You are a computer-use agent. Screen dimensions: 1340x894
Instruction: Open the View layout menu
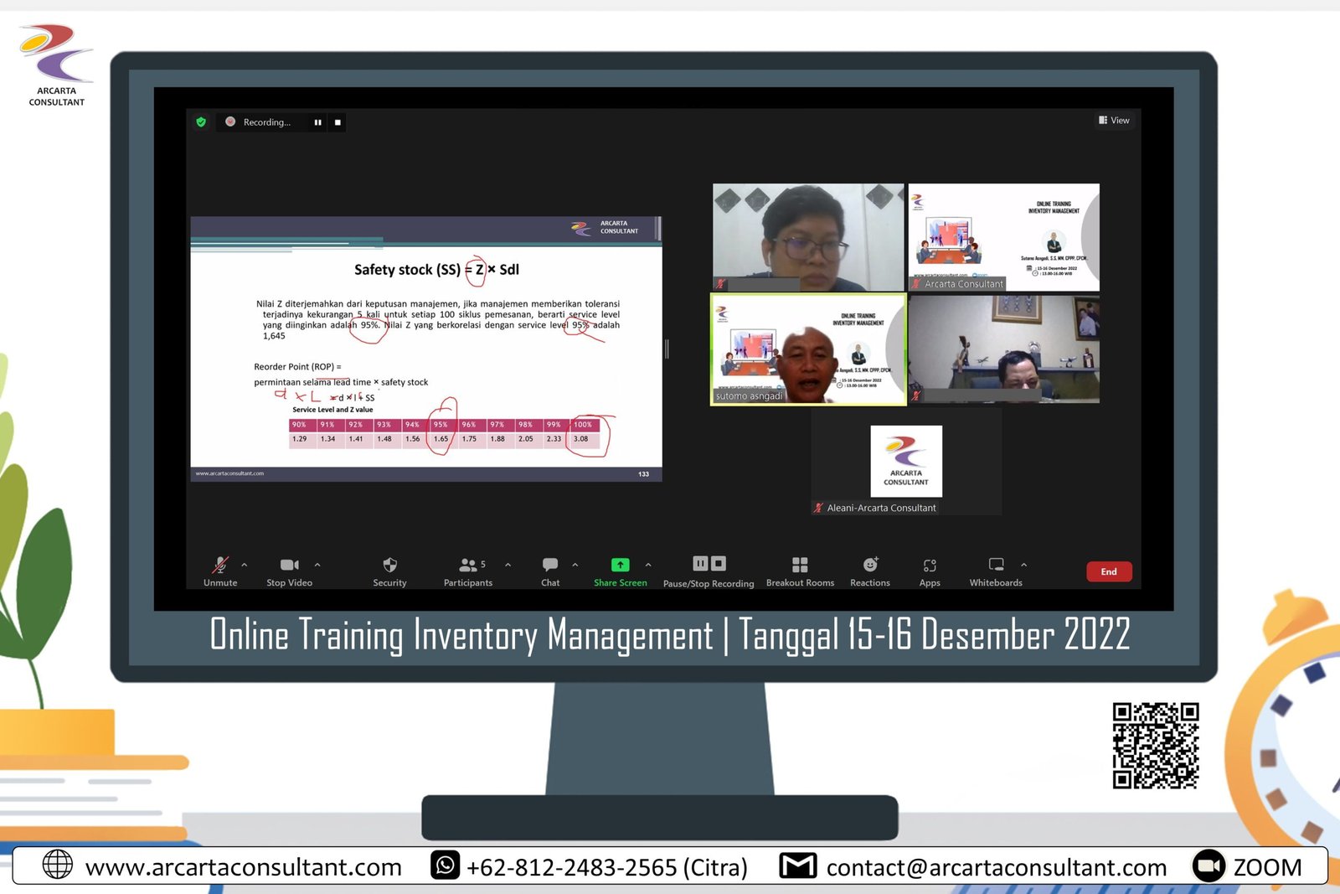pos(1115,121)
